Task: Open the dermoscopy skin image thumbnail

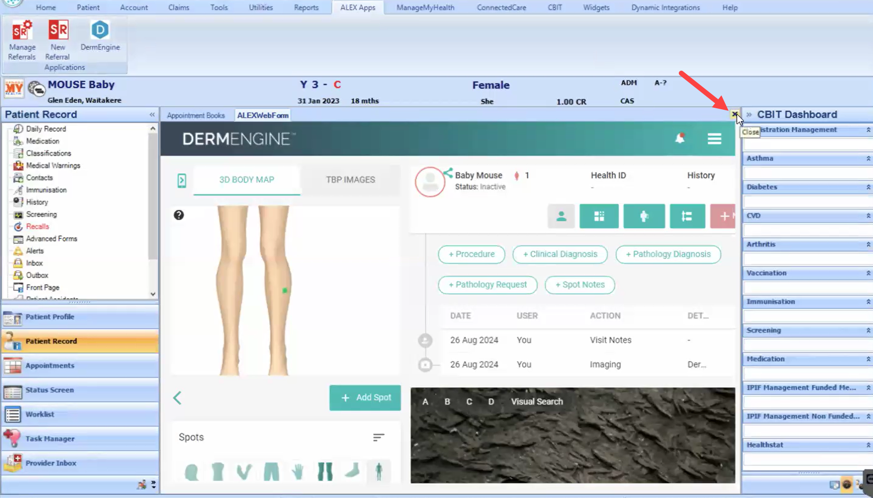Action: tap(573, 435)
